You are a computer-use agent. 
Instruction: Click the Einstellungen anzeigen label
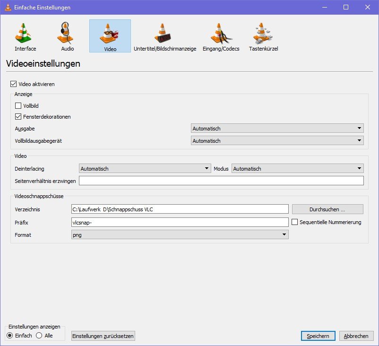pos(34,327)
